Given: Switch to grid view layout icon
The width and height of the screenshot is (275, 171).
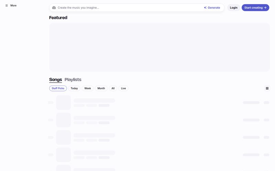Looking at the screenshot, I should click(x=267, y=88).
